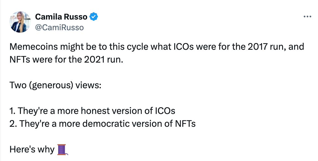Open the three-dot more options menu
The image size is (318, 161).
point(307,17)
